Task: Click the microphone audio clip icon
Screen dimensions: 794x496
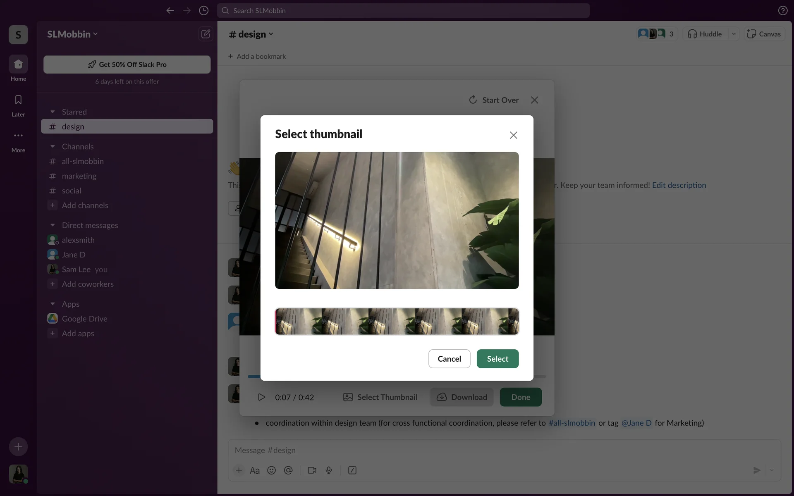Action: (329, 470)
